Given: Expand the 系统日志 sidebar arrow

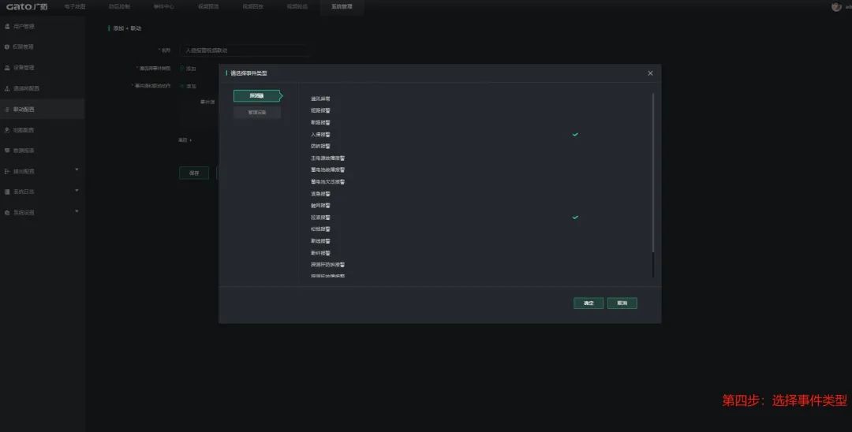Looking at the screenshot, I should (77, 190).
